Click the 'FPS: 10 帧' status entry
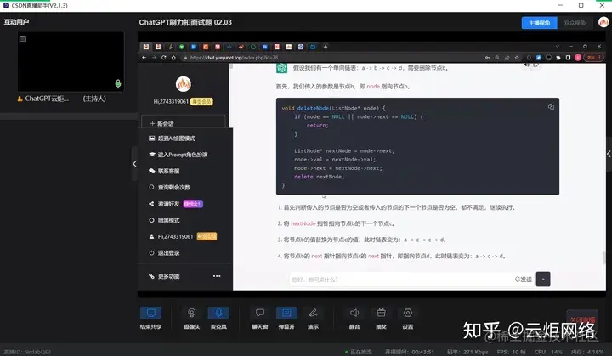Viewport: 612px width, 356px height. pyautogui.click(x=512, y=352)
